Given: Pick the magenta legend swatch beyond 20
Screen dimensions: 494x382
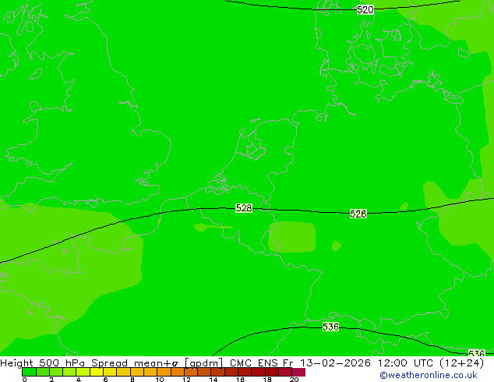Looking at the screenshot, I should click(298, 372).
